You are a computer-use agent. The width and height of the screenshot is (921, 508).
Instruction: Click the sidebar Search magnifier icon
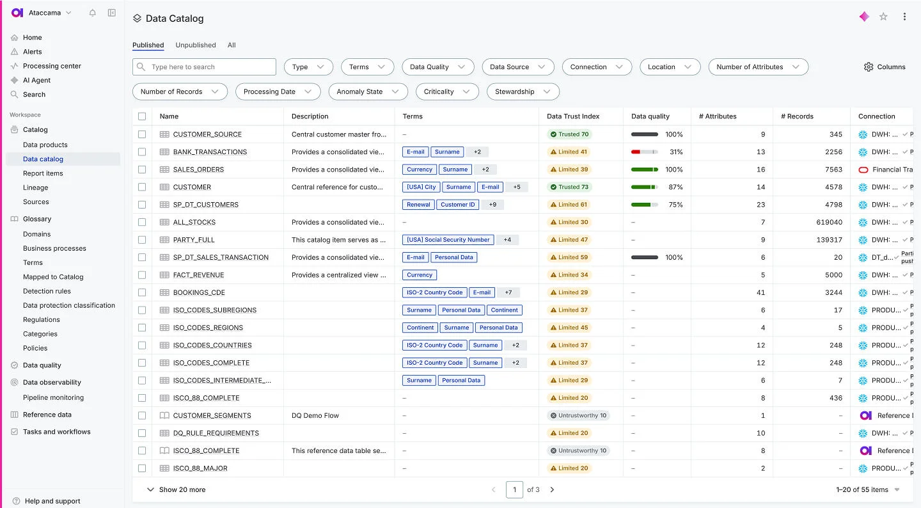15,94
